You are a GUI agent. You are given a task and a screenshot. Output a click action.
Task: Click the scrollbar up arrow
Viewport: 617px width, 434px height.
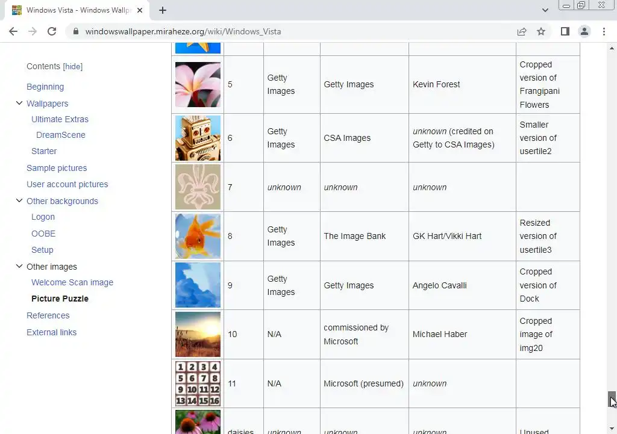click(612, 48)
